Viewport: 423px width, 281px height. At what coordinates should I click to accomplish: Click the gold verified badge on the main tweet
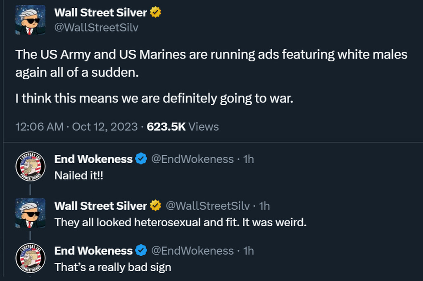click(155, 13)
